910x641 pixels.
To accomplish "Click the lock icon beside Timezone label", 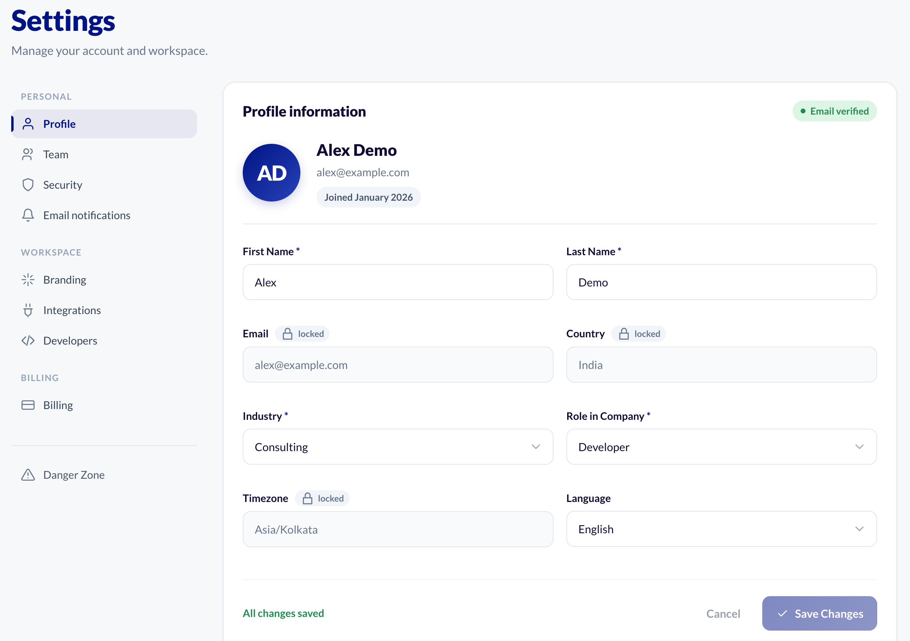I will click(x=308, y=498).
